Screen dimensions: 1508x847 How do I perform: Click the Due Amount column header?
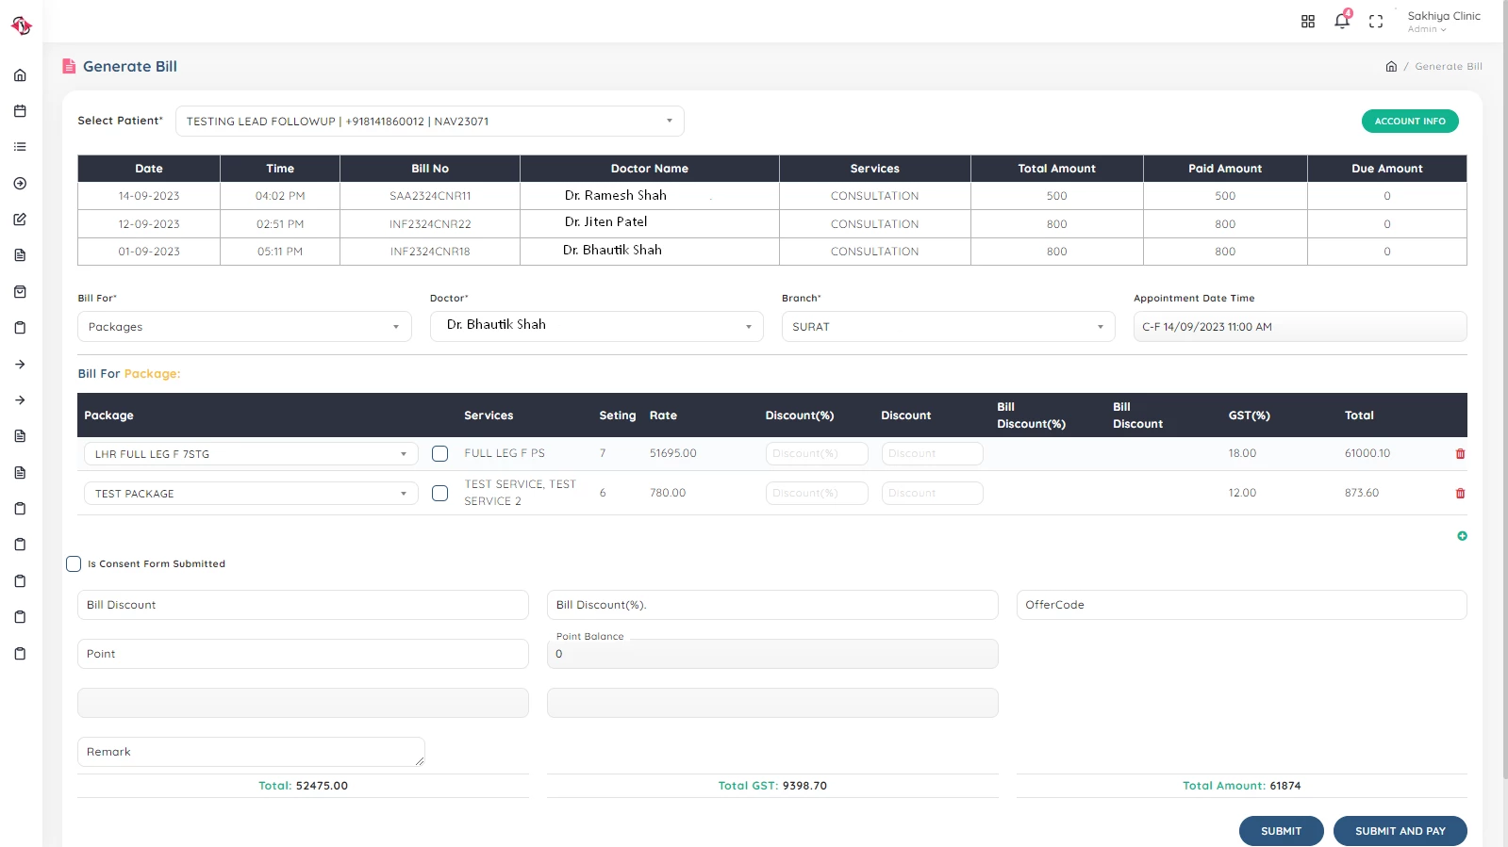click(x=1386, y=169)
